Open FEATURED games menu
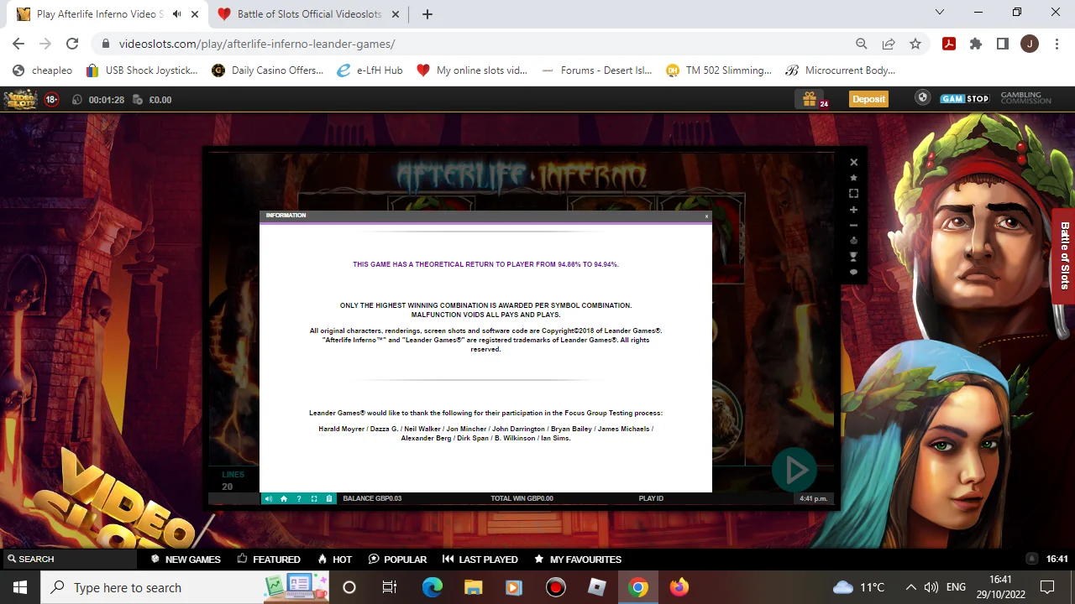This screenshot has width=1075, height=604. (269, 560)
